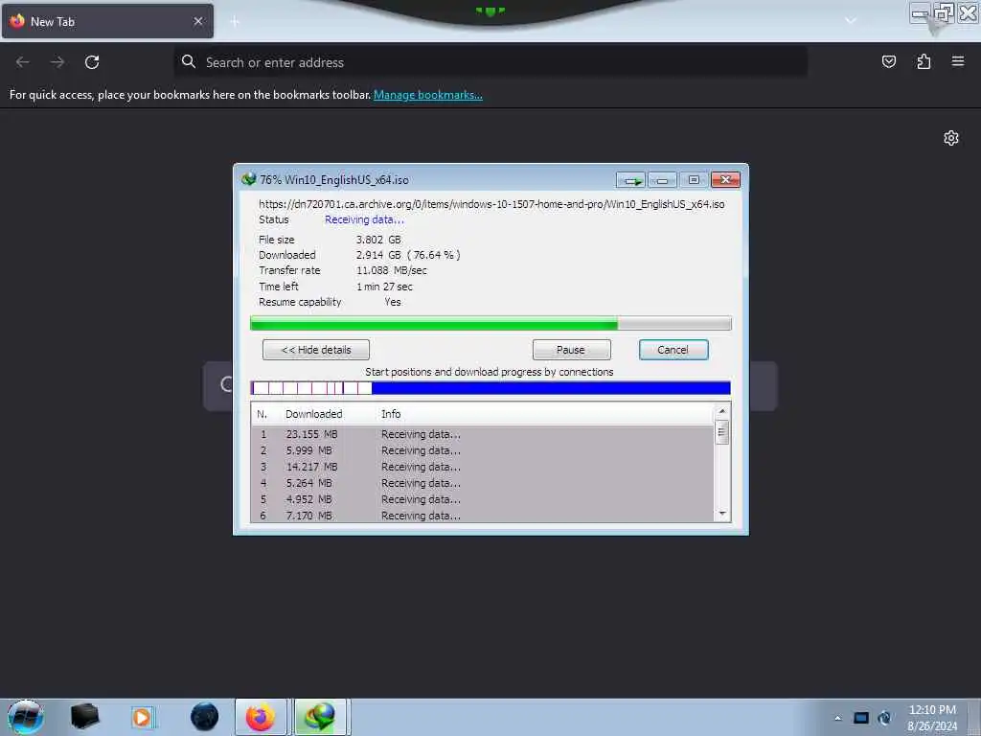Switch to Internet Download Manager taskbar icon

tap(320, 717)
